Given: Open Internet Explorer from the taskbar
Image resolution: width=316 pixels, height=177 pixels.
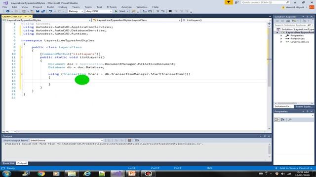Looking at the screenshot, I should (x=87, y=174).
